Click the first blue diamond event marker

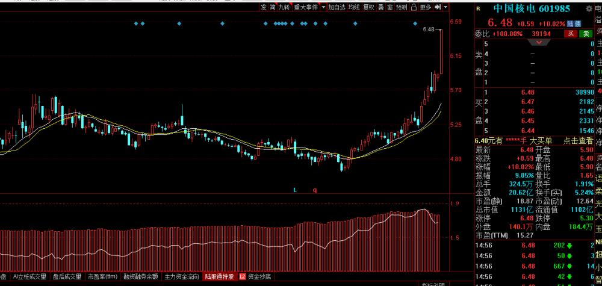(x=136, y=24)
